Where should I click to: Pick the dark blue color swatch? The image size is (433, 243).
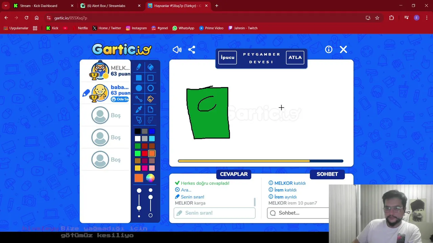[x=152, y=131]
